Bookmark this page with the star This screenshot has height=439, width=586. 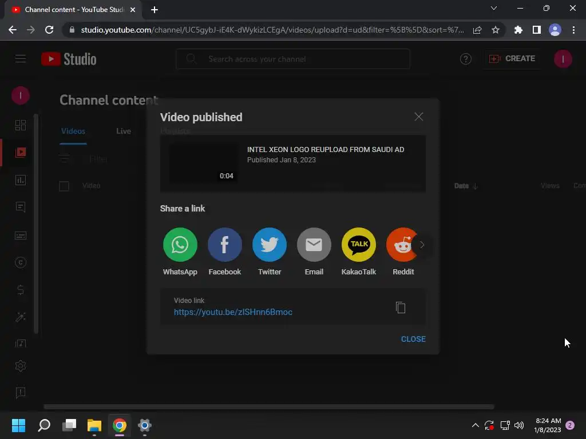point(496,30)
